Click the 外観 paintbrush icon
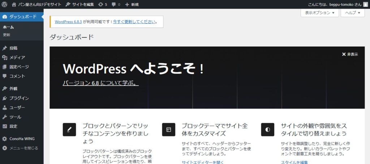 click(4, 89)
